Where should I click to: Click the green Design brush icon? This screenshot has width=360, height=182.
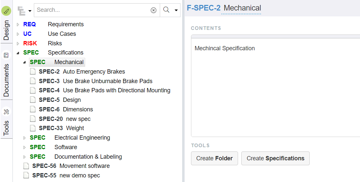click(6, 11)
